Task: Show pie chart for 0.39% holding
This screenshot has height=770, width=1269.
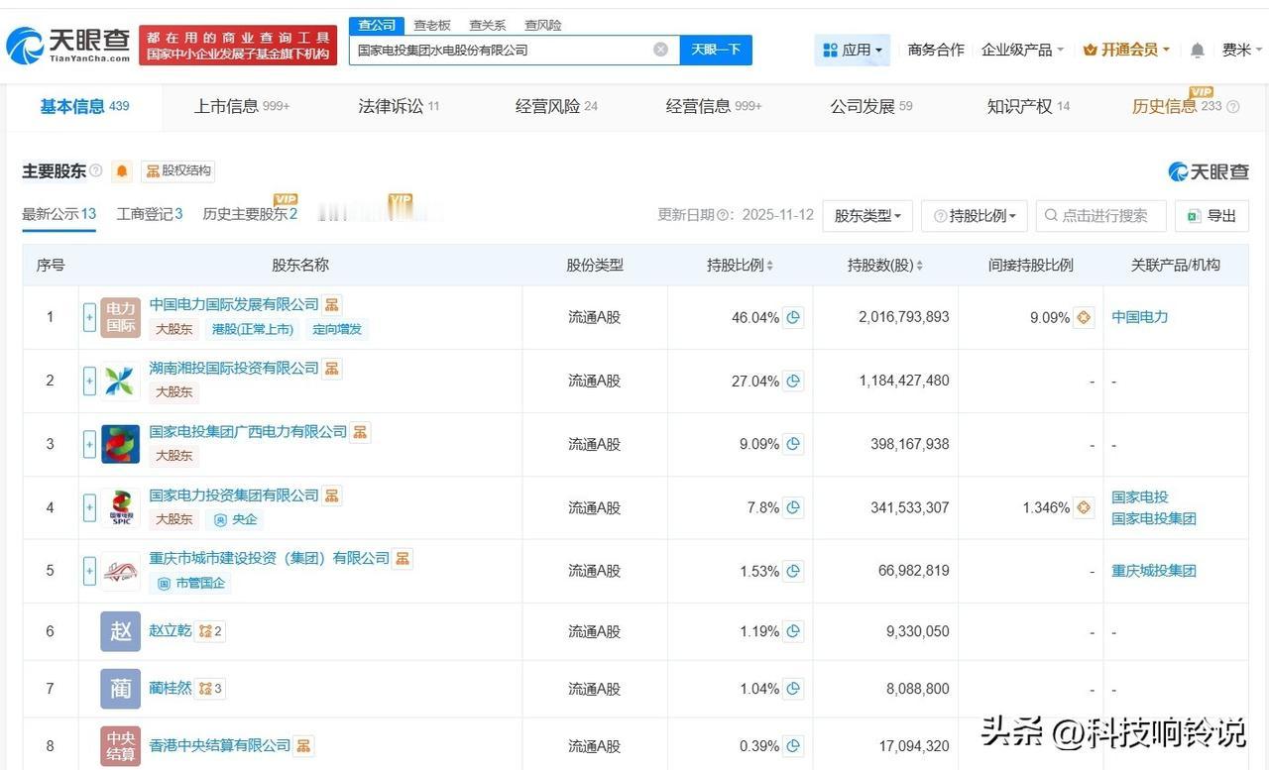Action: (793, 746)
